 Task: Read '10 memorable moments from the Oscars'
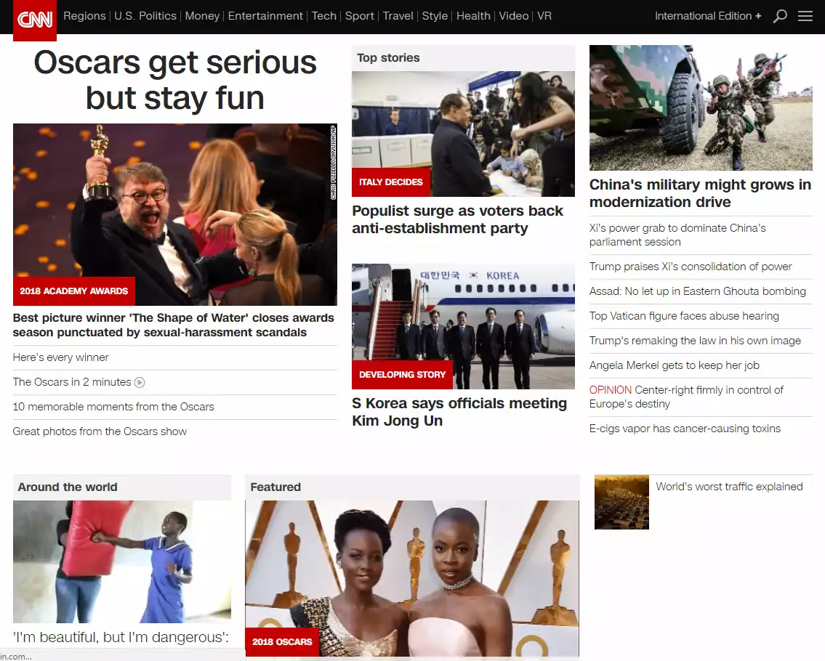click(x=113, y=407)
